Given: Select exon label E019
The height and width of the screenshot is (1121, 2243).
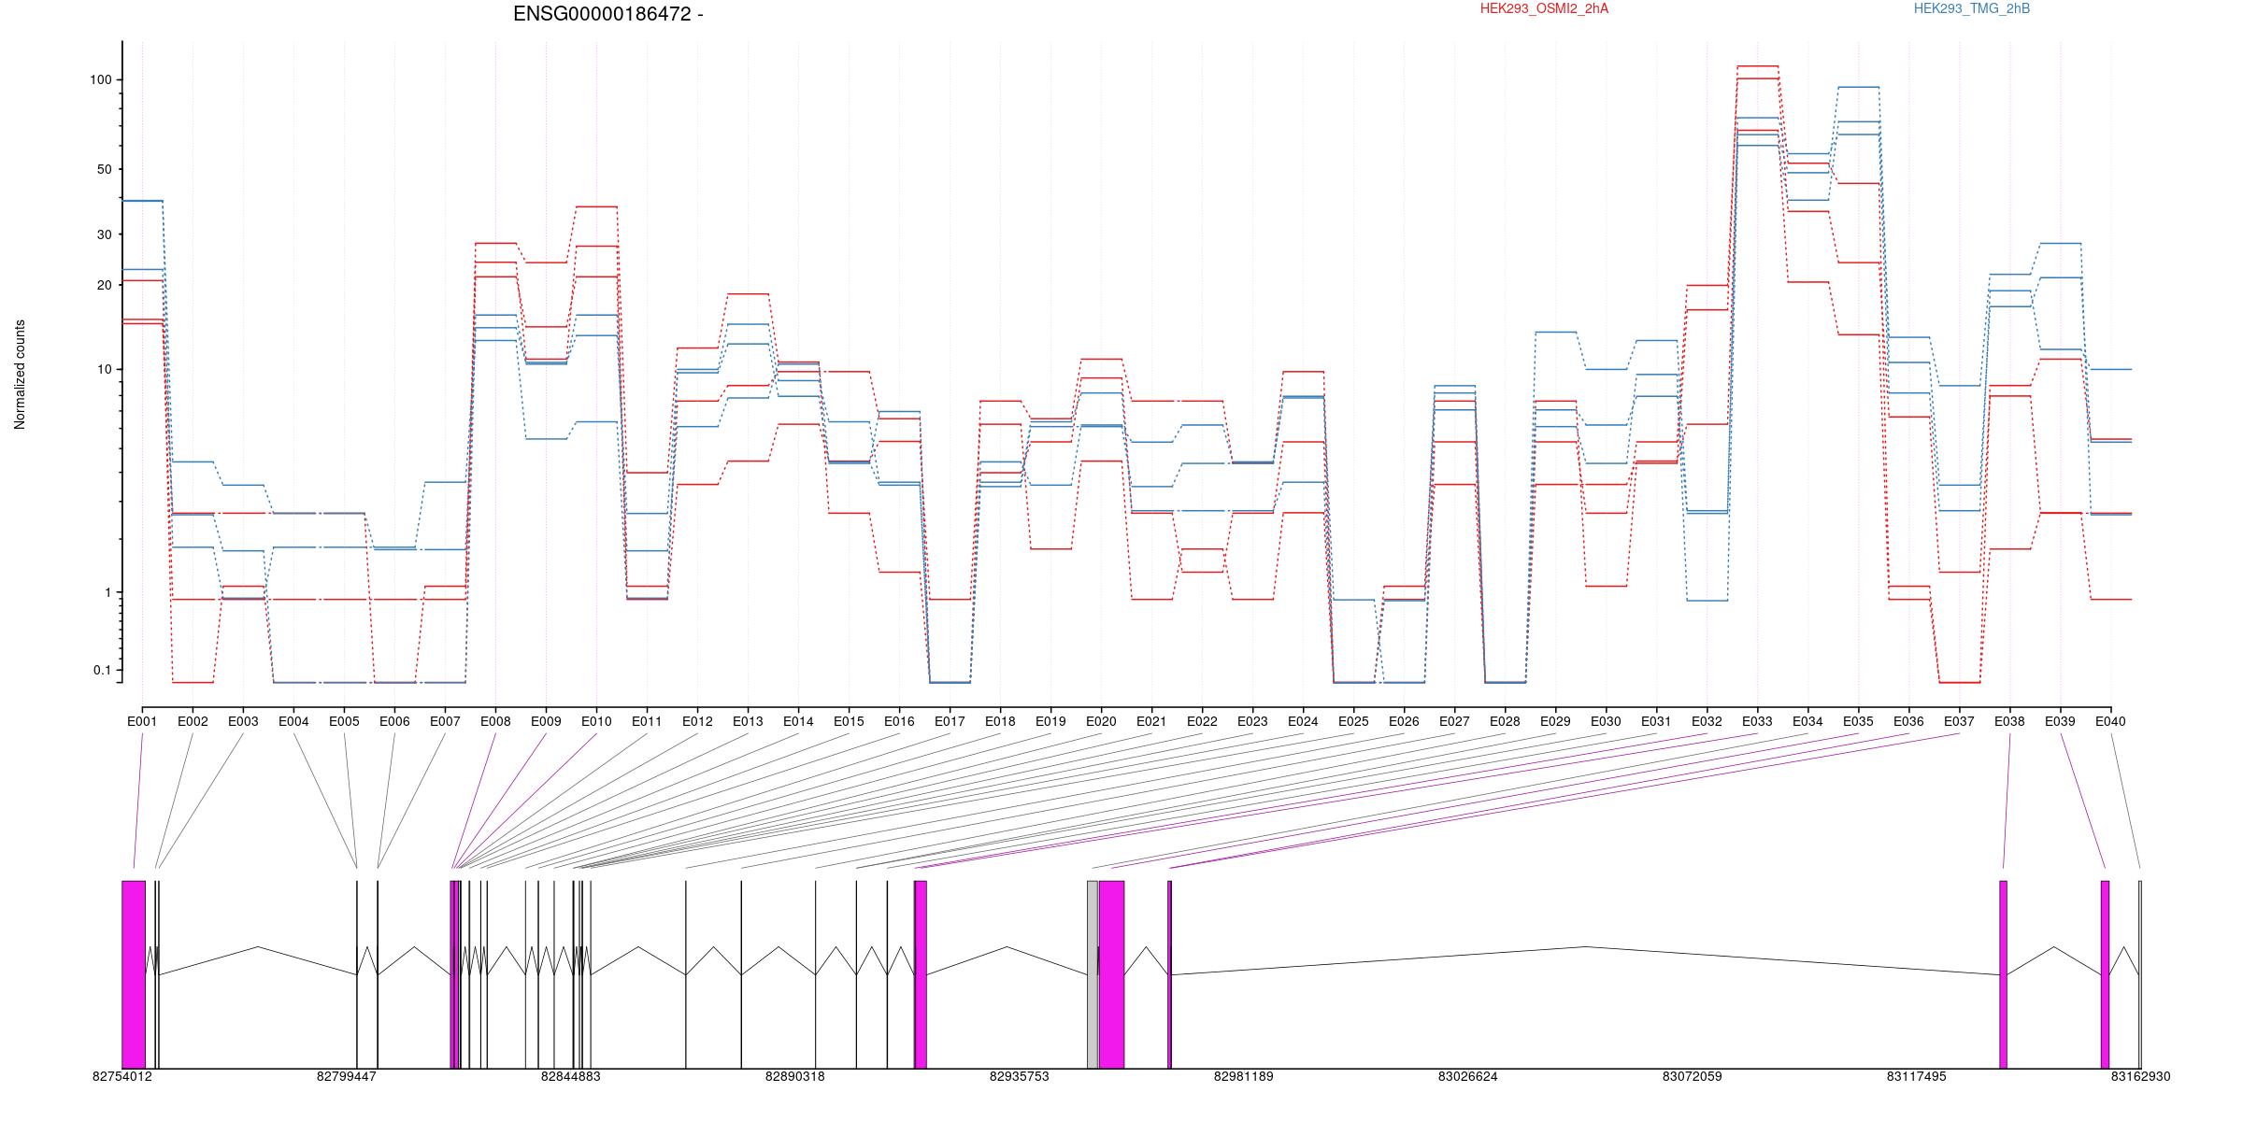Looking at the screenshot, I should pyautogui.click(x=1050, y=721).
